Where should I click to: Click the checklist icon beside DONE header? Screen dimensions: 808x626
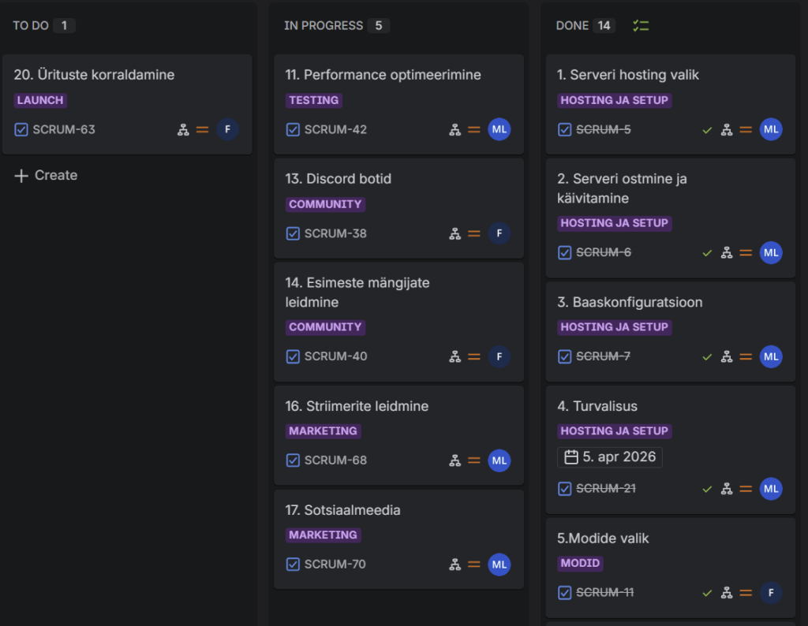pyautogui.click(x=641, y=26)
